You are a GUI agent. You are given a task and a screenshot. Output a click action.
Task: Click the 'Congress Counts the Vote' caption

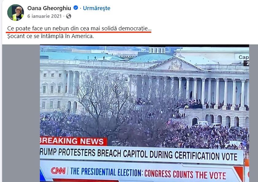tap(185, 174)
